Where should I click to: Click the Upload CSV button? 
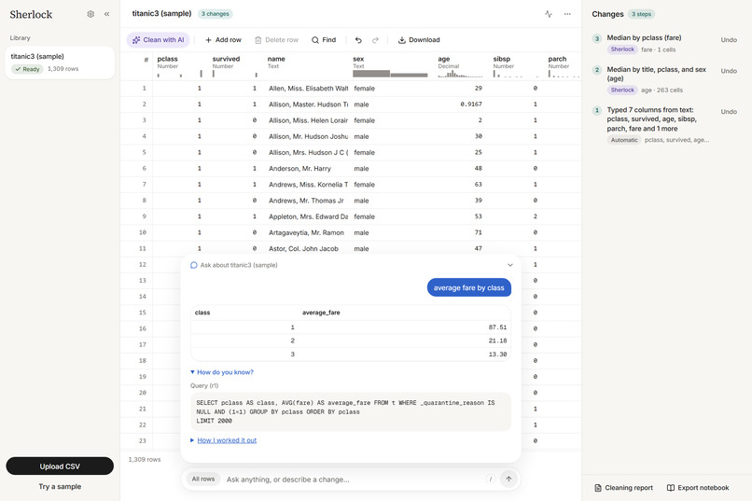pyautogui.click(x=60, y=466)
